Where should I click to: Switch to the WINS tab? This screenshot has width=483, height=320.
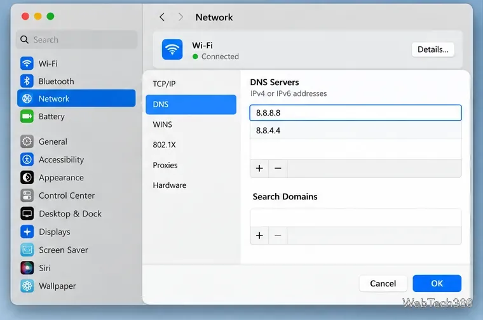191,124
